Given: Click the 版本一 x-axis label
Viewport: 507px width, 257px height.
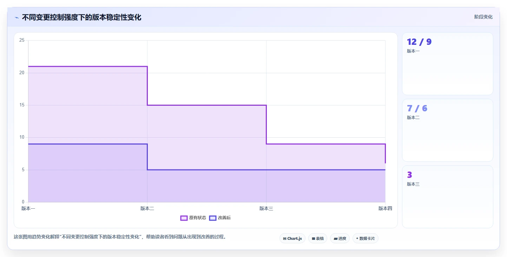Looking at the screenshot, I should click(x=28, y=209).
